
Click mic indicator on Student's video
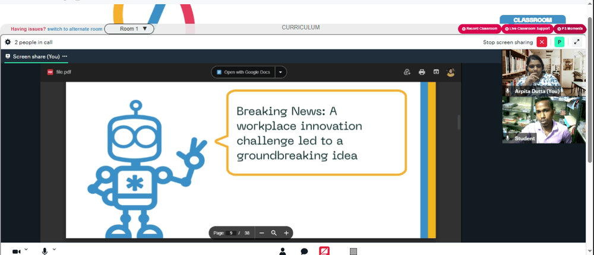click(x=508, y=138)
